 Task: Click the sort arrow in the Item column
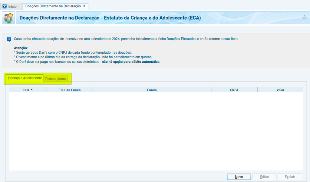coord(32,89)
